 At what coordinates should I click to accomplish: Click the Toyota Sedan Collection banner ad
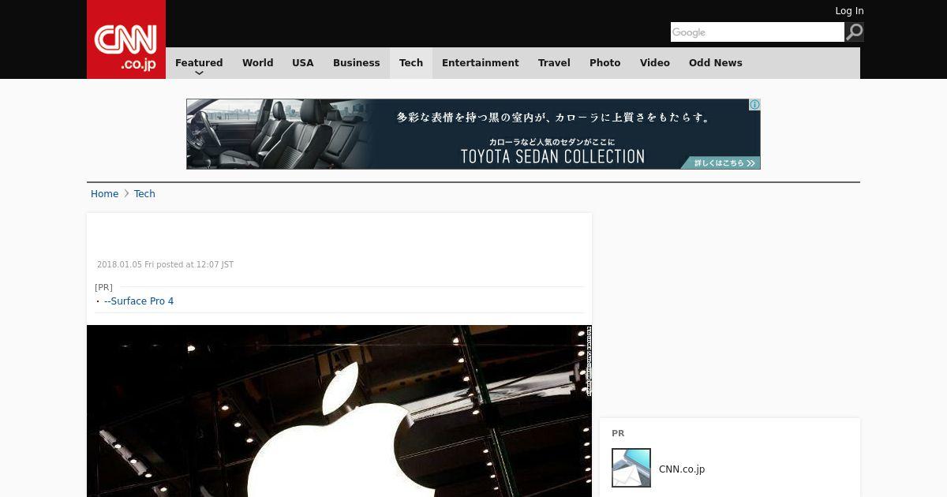[x=473, y=134]
